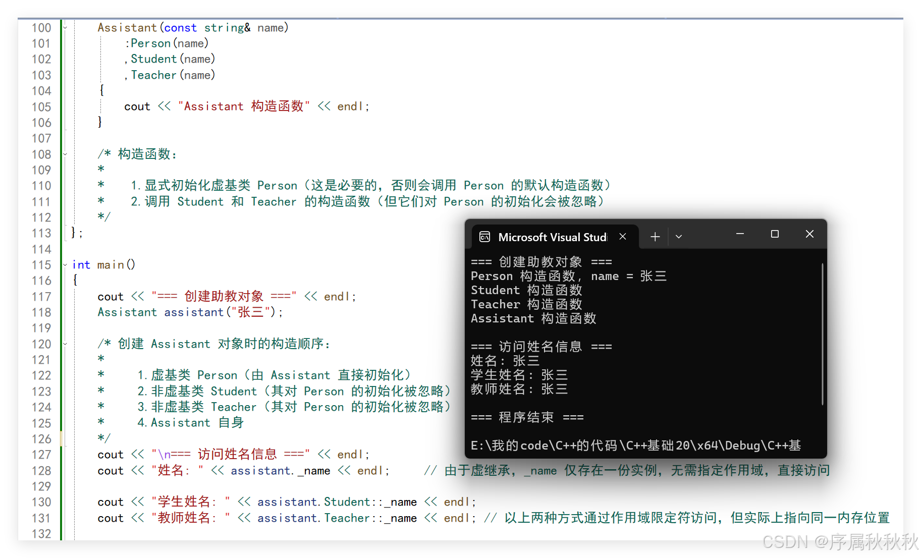Screen dimensions: 921x558
Task: Add a new tab in the console window
Action: pyautogui.click(x=655, y=237)
